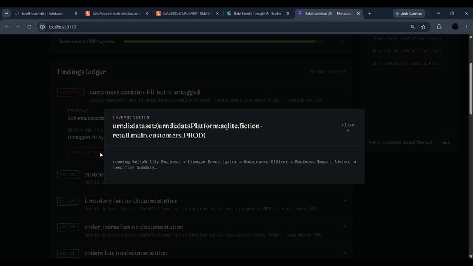Switch to the 0a56000e03d9c tab

[187, 14]
